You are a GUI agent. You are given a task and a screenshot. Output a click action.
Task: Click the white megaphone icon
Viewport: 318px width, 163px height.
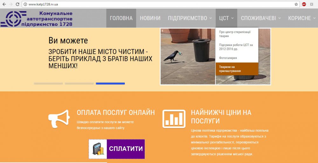tap(59, 119)
